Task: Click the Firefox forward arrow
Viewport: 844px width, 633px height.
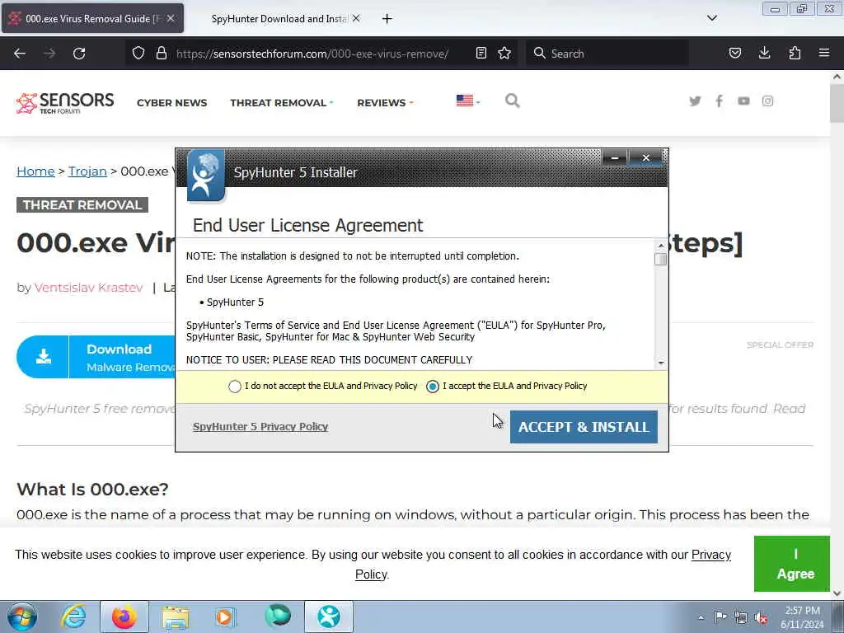Action: click(x=49, y=54)
